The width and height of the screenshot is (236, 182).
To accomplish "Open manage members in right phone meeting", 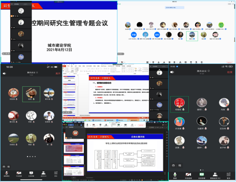I will (215, 175).
